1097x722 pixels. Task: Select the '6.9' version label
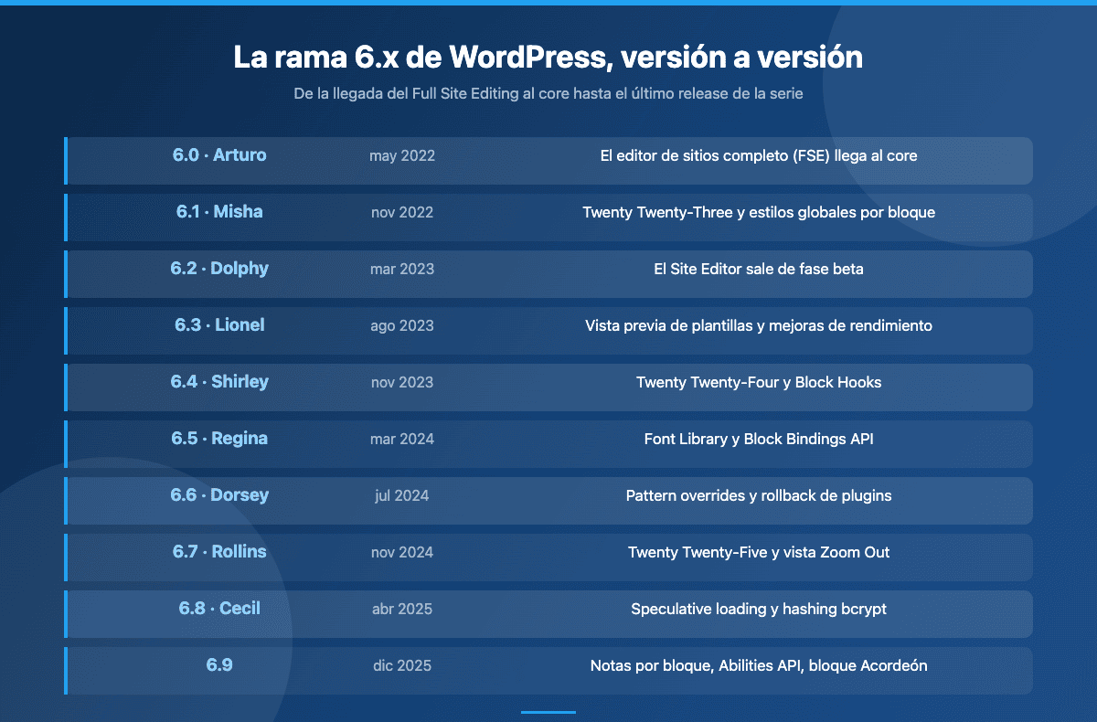pos(219,665)
